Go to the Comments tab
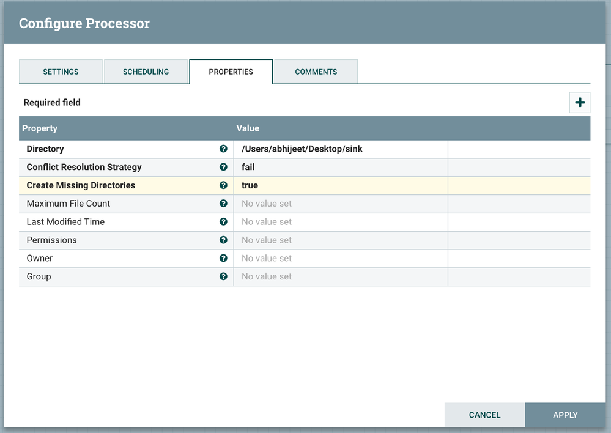The image size is (611, 433). click(316, 72)
